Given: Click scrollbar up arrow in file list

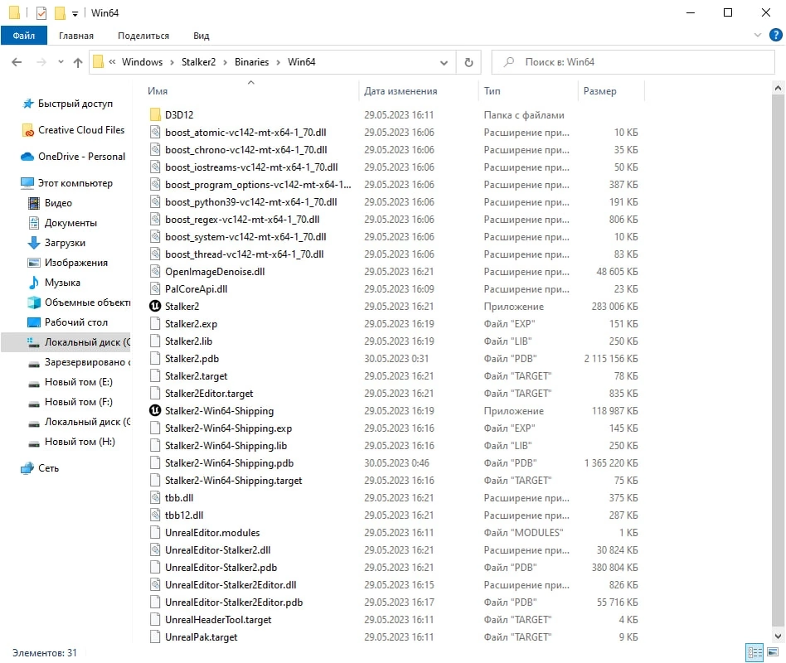Looking at the screenshot, I should [778, 88].
